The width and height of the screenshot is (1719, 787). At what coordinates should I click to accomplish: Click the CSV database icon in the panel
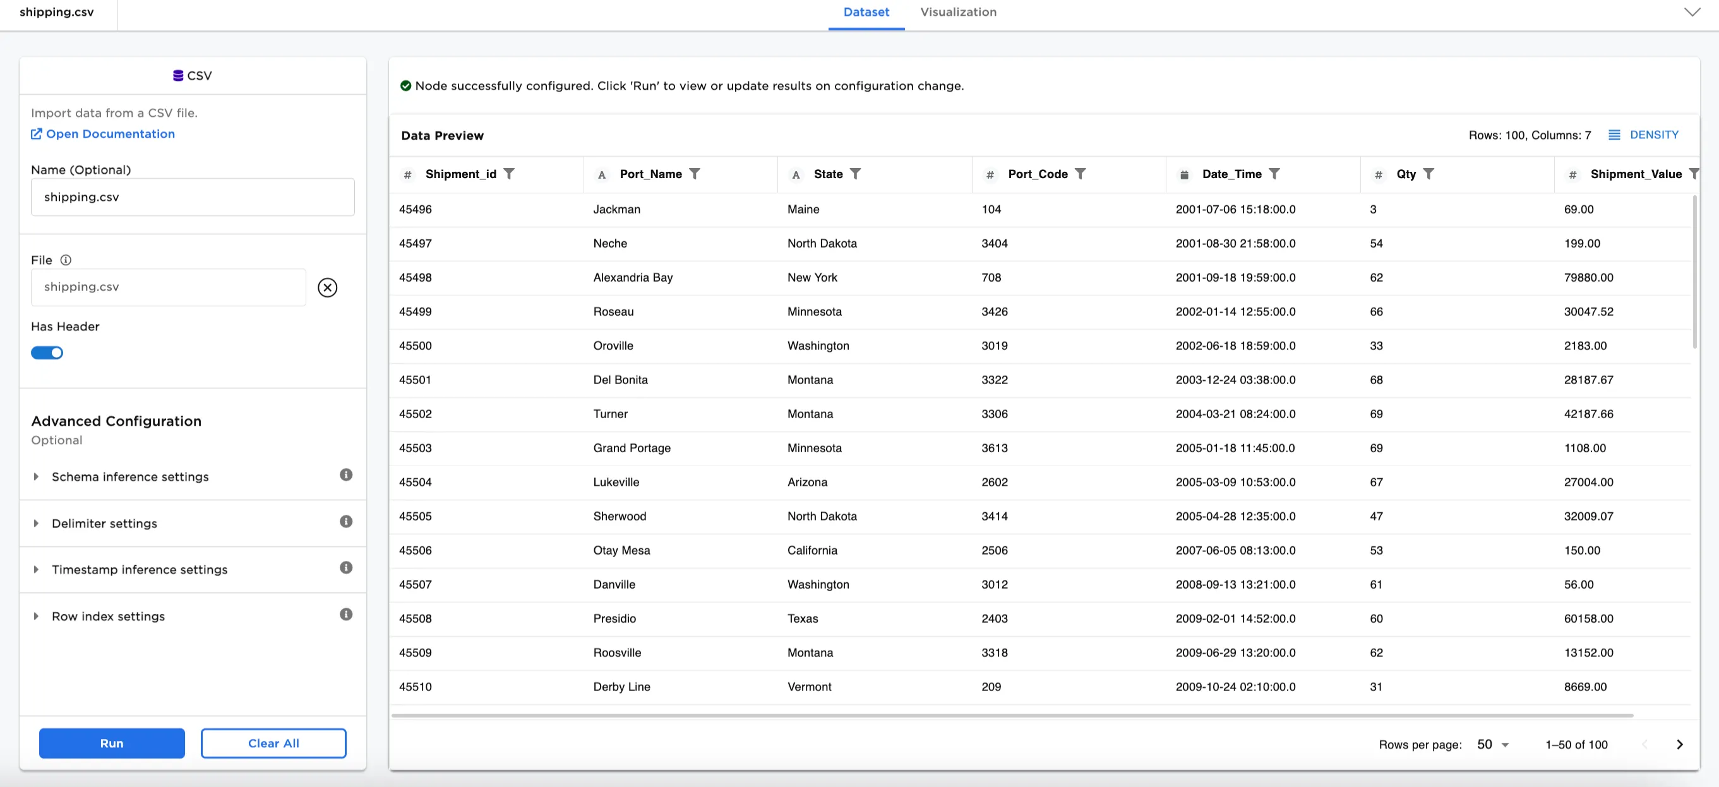pos(177,75)
